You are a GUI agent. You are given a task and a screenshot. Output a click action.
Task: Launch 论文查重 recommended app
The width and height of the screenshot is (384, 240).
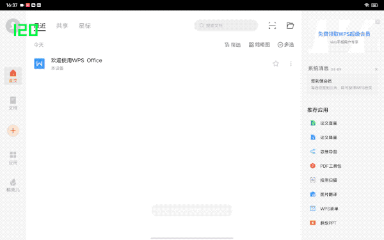coord(324,123)
